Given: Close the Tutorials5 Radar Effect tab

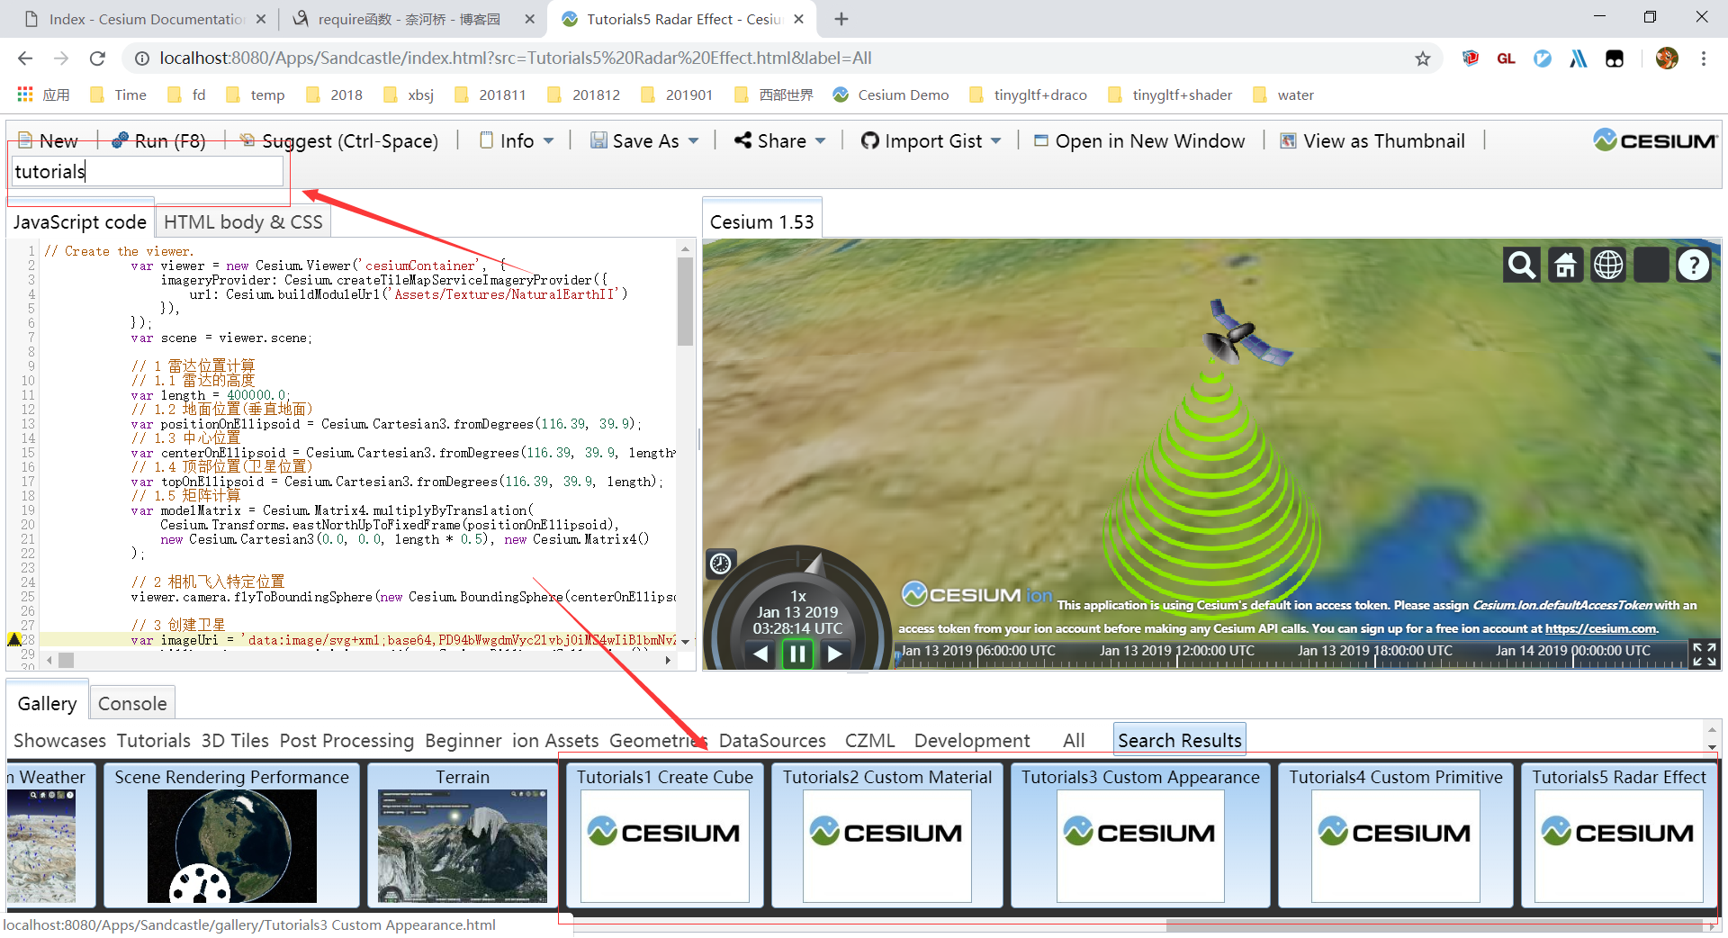Looking at the screenshot, I should coord(798,19).
